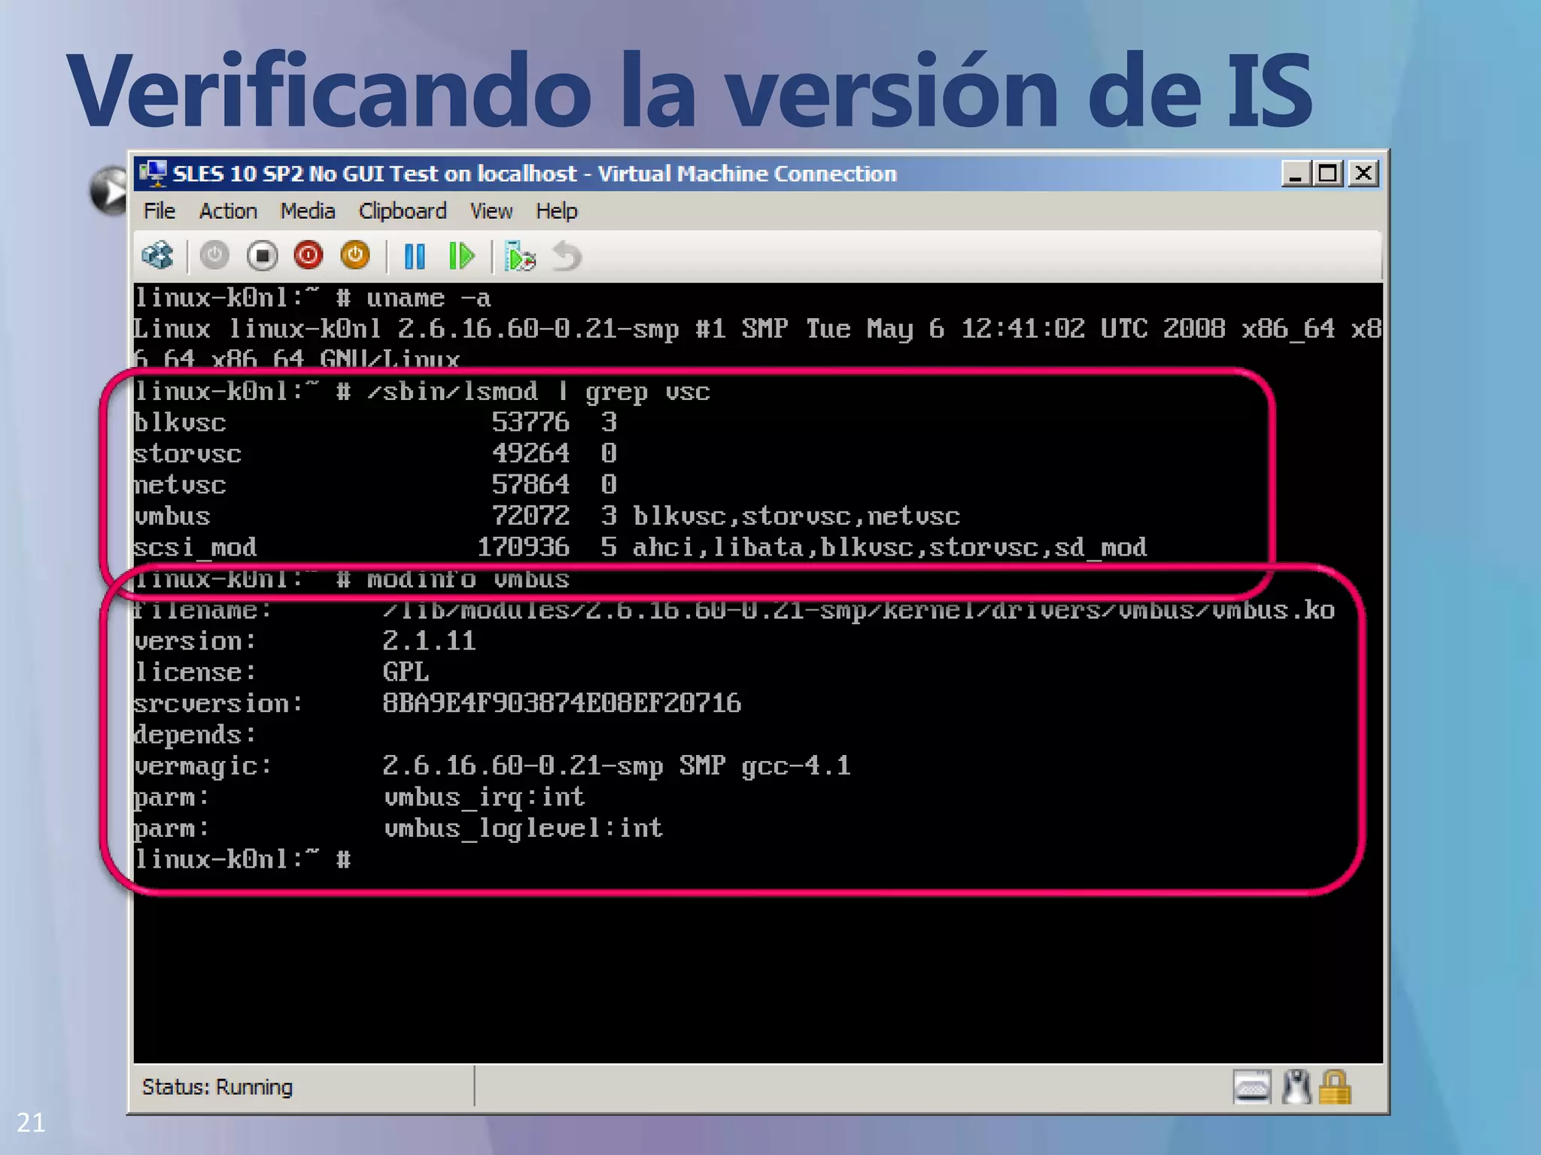
Task: Click the slide animation play marker
Action: 111,191
